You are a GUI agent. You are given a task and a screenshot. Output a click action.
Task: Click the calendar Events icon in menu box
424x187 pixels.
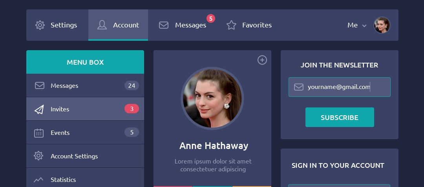pyautogui.click(x=39, y=133)
